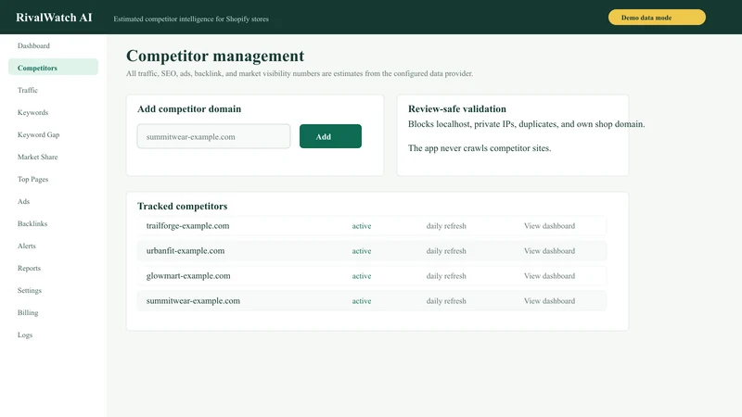View dashboard for glowmart-example.com
Image resolution: width=742 pixels, height=417 pixels.
pyautogui.click(x=549, y=276)
